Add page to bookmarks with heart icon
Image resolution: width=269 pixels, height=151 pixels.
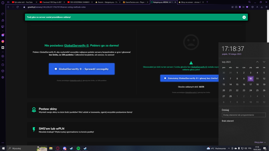pos(247,7)
